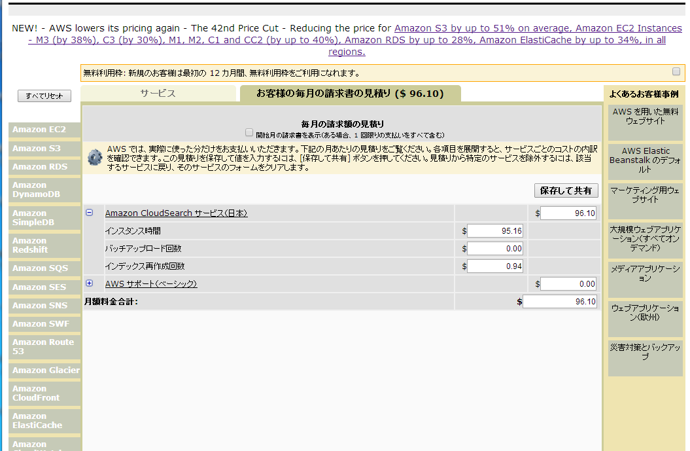This screenshot has width=690, height=451.
Task: Open the AWS を用いた無料ウェブサイト sample
Action: pos(645,122)
